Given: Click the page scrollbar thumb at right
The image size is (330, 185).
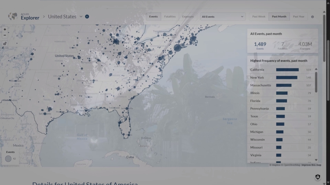Looking at the screenshot, I should [x=328, y=71].
